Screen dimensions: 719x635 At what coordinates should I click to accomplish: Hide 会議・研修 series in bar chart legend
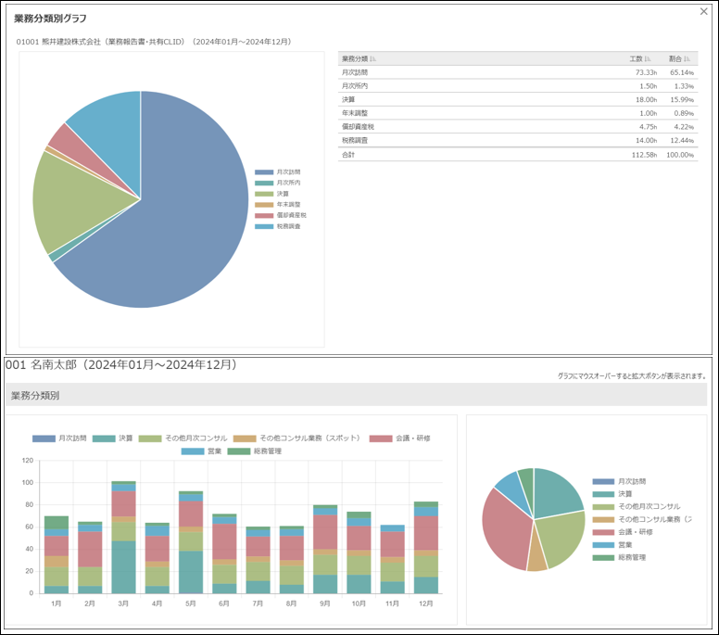coord(412,438)
